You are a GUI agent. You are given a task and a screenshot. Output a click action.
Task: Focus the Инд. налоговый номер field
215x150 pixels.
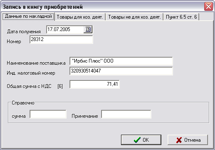[121, 71]
